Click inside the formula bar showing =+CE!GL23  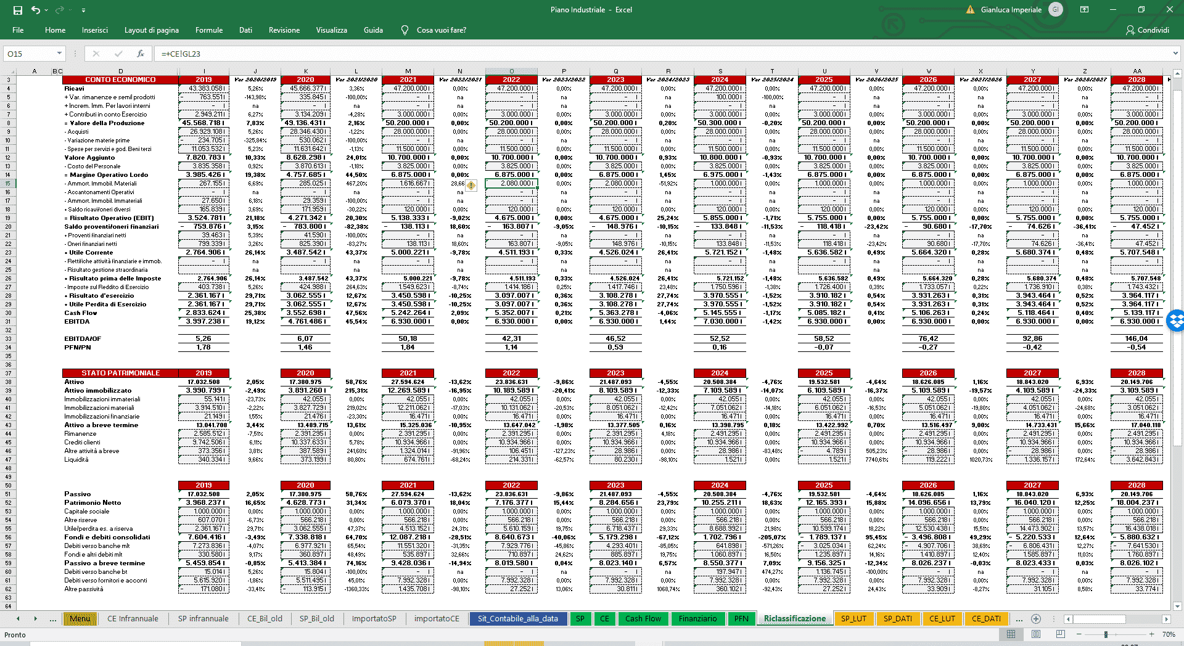point(617,54)
